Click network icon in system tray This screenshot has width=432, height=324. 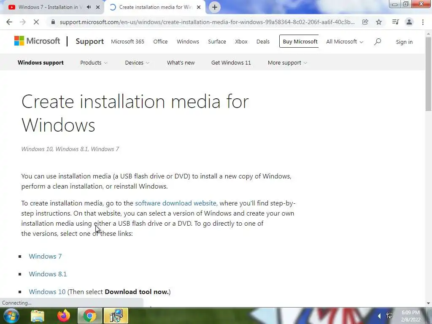coord(389,316)
